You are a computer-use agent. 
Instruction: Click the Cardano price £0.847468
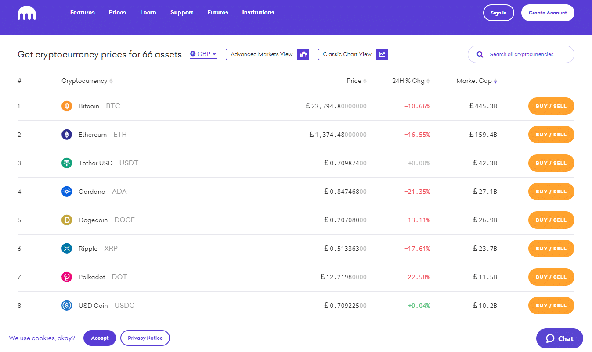[345, 192]
